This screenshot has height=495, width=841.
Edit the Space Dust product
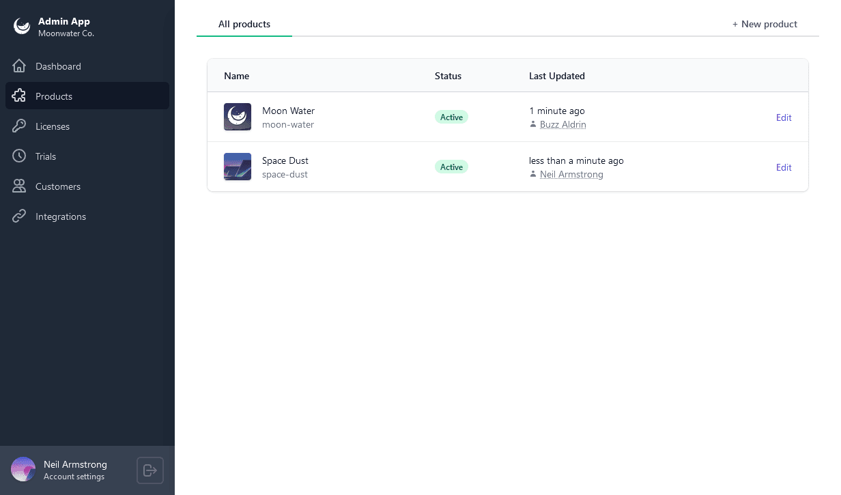[x=784, y=167]
